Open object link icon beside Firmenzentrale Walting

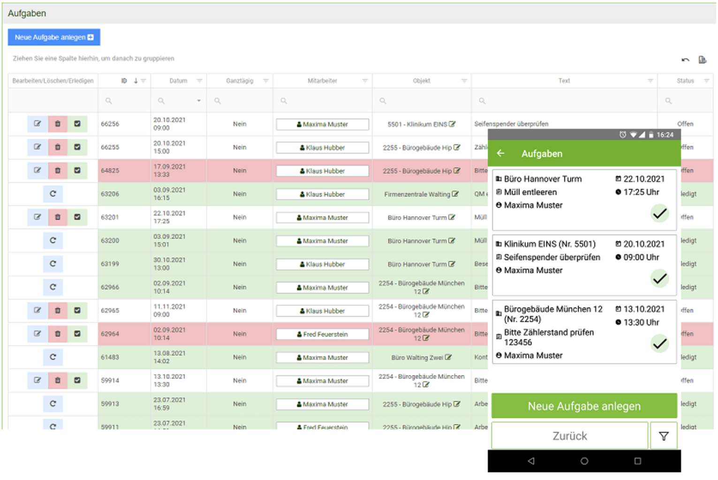[455, 194]
